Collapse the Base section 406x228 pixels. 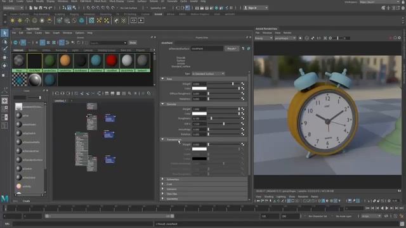[x=162, y=79]
